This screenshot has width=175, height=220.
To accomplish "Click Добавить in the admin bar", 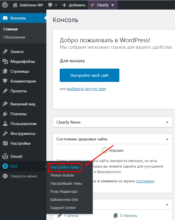I will point(74,5).
